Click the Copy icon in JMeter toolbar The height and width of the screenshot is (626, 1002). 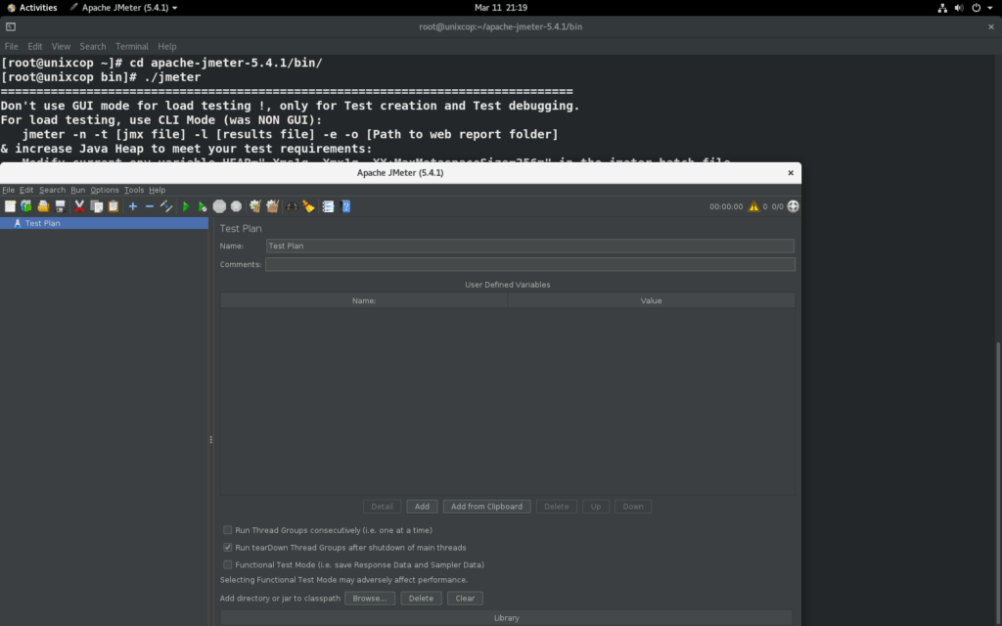coord(97,206)
